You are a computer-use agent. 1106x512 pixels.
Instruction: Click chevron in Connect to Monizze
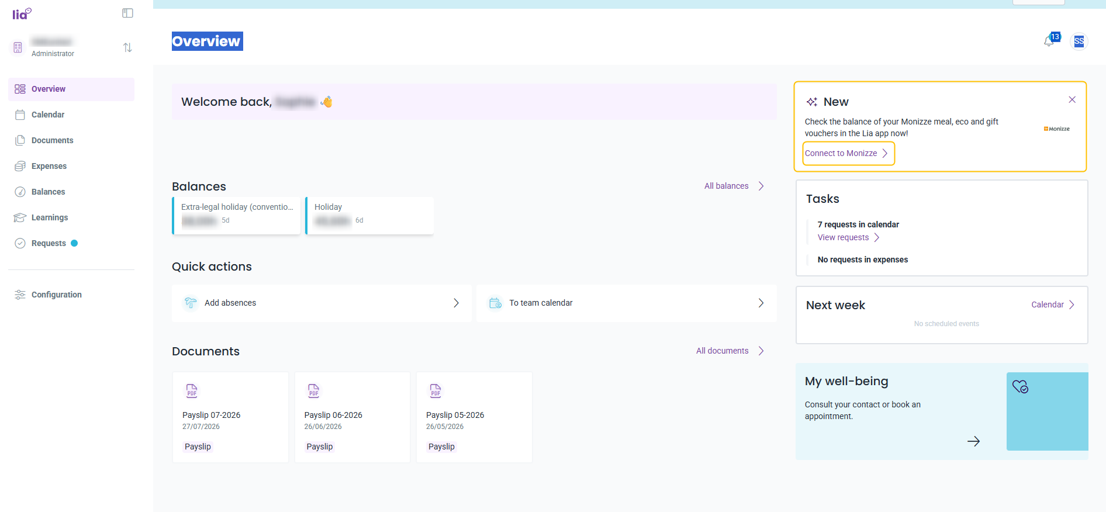point(885,153)
